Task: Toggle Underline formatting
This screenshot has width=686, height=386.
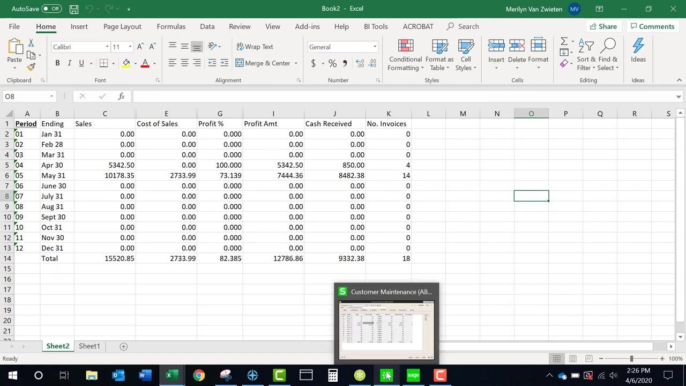Action: [81, 63]
